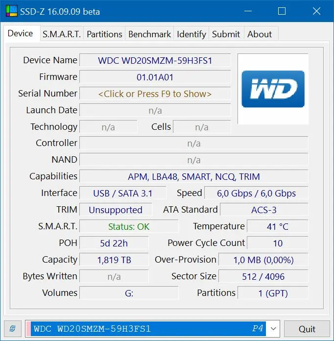Image resolution: width=334 pixels, height=341 pixels.
Task: Click the P4 label in drive selector
Action: (258, 328)
